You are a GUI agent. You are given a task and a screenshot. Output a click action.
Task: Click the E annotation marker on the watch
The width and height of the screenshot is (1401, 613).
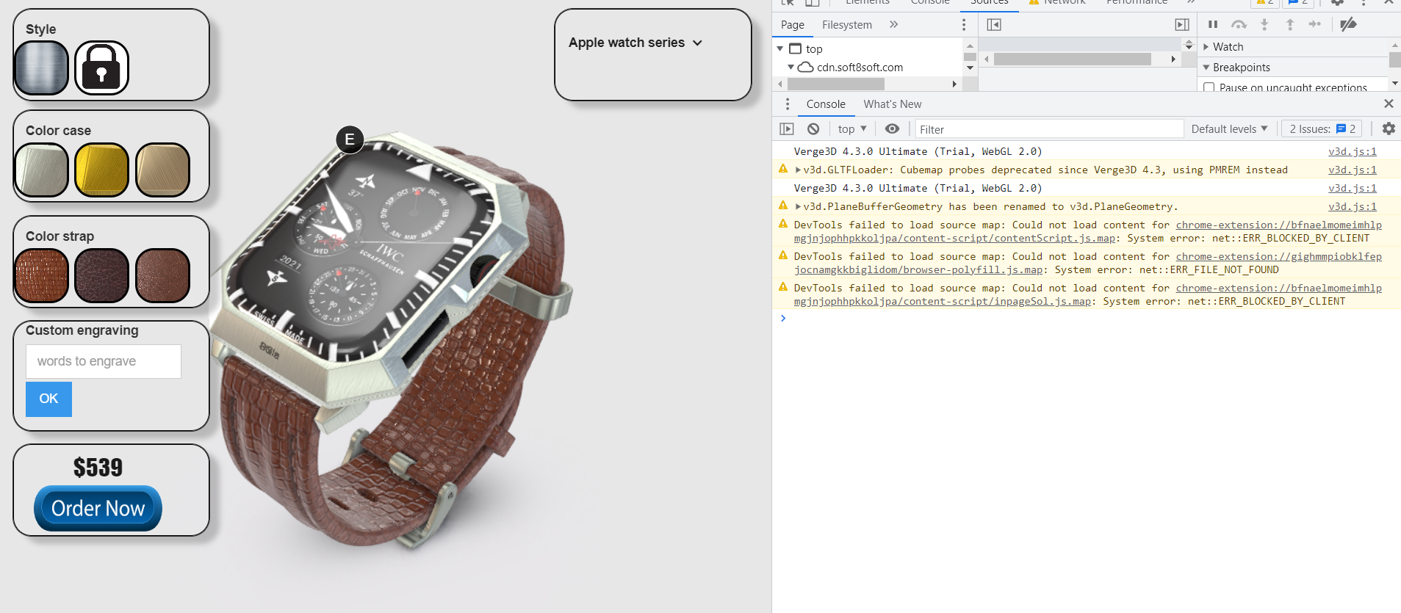[350, 139]
